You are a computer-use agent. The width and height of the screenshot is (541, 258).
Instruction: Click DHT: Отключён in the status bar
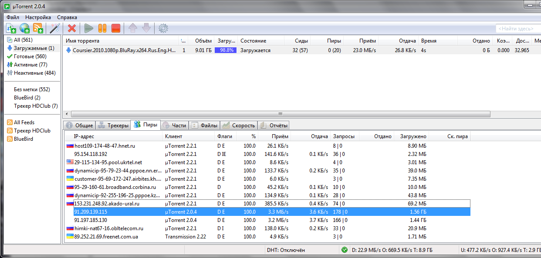(286, 250)
